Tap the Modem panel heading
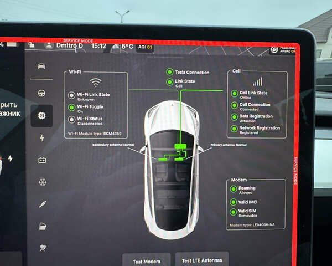Image resolution: width=332 pixels, height=266 pixels. point(239,180)
